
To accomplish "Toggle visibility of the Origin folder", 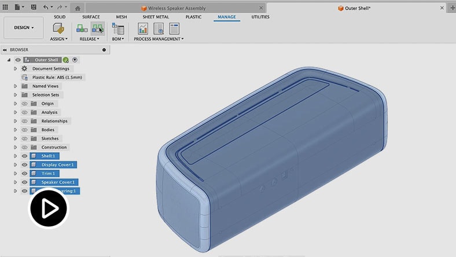I will pyautogui.click(x=24, y=104).
